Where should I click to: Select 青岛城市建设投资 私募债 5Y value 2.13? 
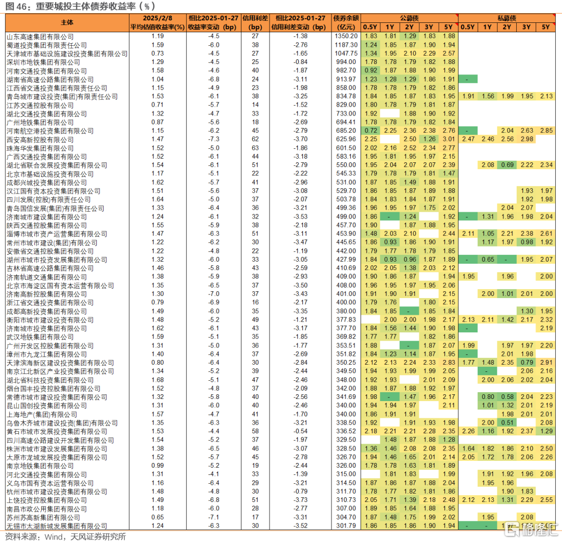546,96
